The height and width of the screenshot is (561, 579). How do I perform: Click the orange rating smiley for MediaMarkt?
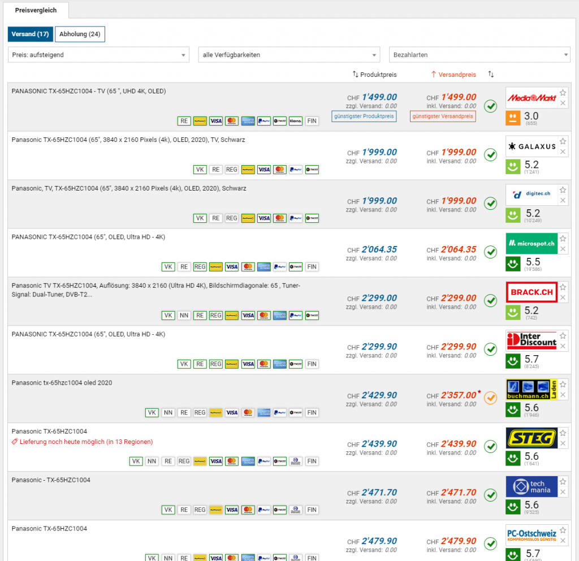[513, 118]
